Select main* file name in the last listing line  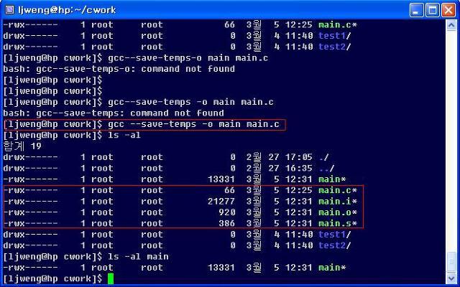(332, 268)
